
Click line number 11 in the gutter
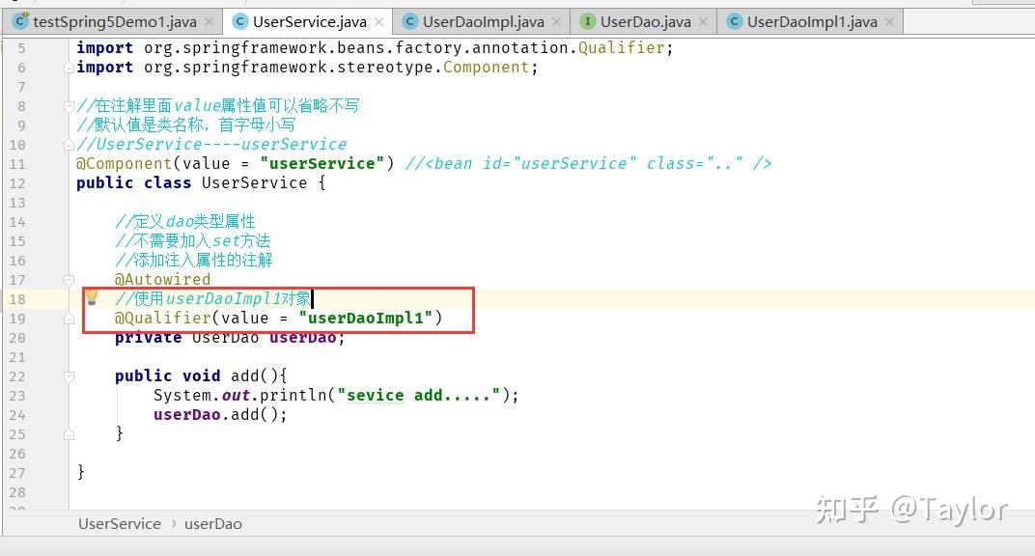(17, 164)
